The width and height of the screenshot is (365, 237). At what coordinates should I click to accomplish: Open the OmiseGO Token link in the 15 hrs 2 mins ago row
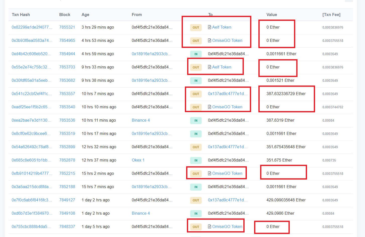click(227, 173)
